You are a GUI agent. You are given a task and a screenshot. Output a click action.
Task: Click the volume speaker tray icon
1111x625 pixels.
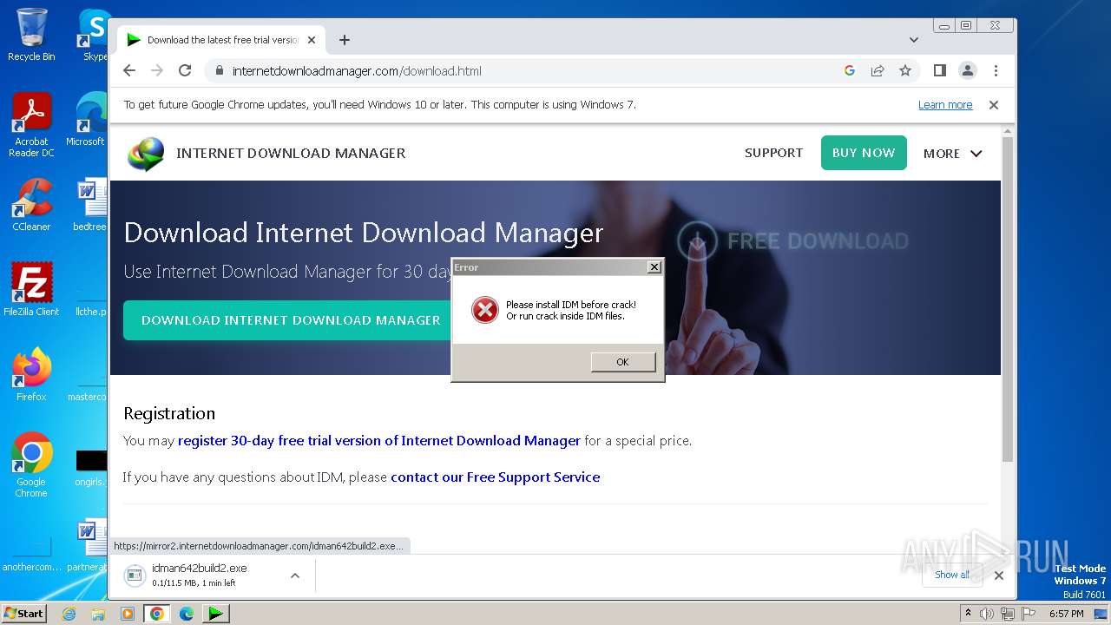987,614
